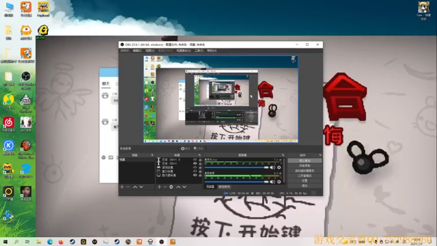
Task: Select the display capture source in the list
Action: click(179, 175)
